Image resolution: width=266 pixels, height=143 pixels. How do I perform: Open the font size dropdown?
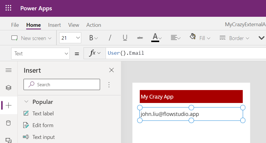pyautogui.click(x=70, y=38)
